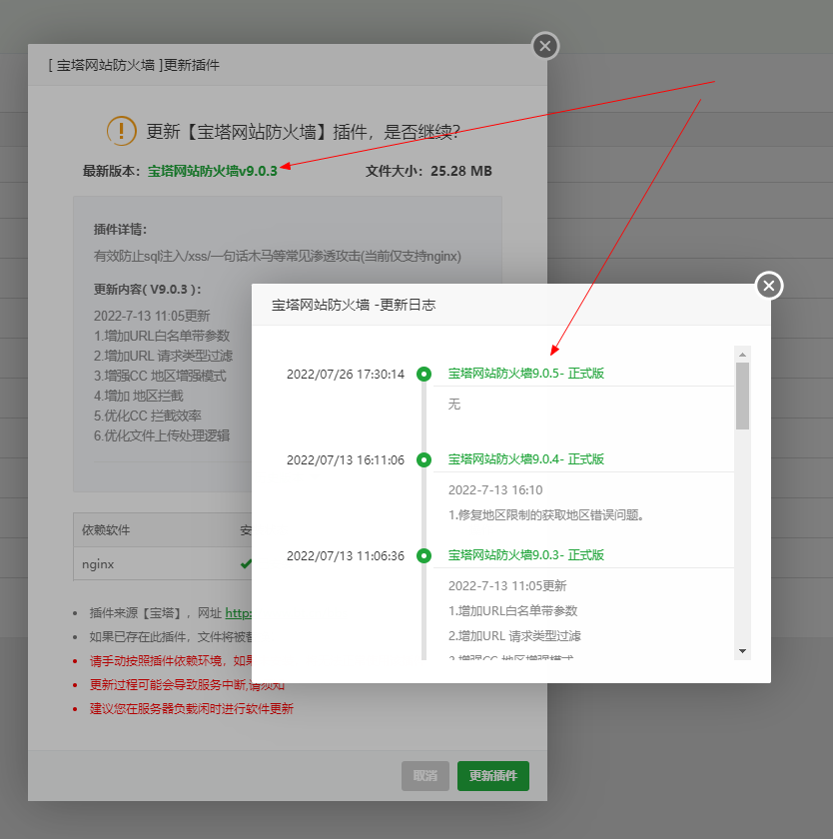Click the 9.0.3 正式版 version title
Viewport: 833px width, 839px height.
pyautogui.click(x=526, y=555)
